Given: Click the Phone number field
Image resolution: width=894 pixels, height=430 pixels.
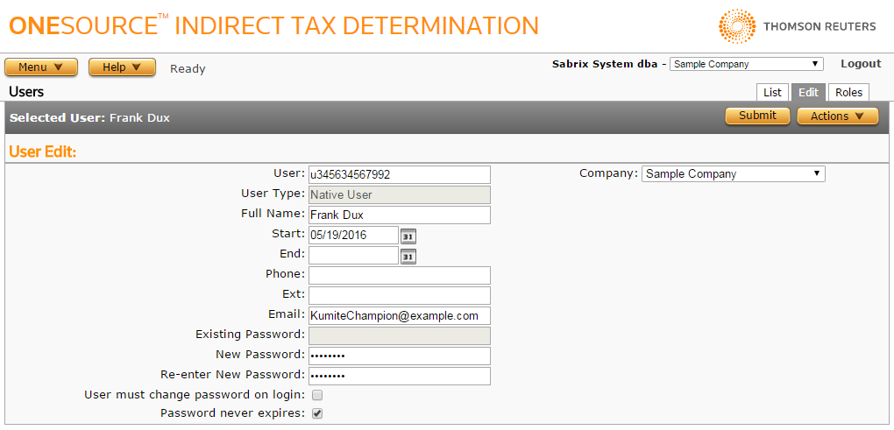Looking at the screenshot, I should tap(399, 275).
